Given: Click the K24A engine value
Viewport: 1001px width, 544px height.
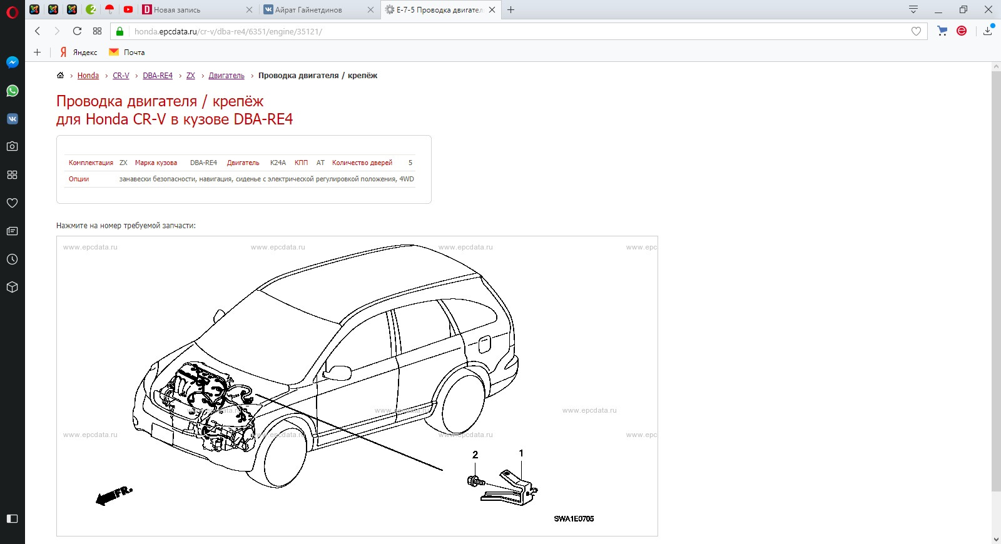Looking at the screenshot, I should pos(278,163).
